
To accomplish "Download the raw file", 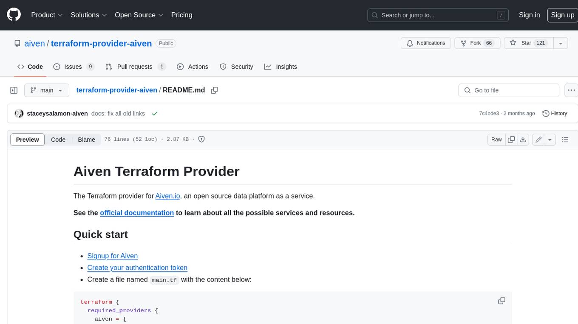I will point(523,140).
